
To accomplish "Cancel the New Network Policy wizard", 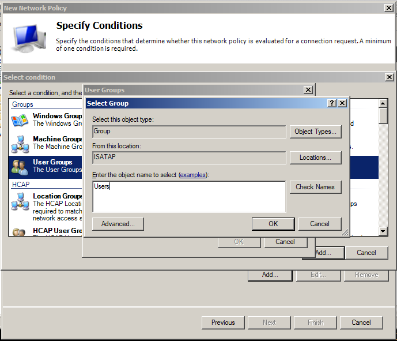I will click(361, 323).
